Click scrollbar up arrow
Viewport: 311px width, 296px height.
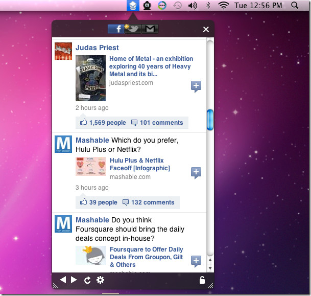point(210,260)
